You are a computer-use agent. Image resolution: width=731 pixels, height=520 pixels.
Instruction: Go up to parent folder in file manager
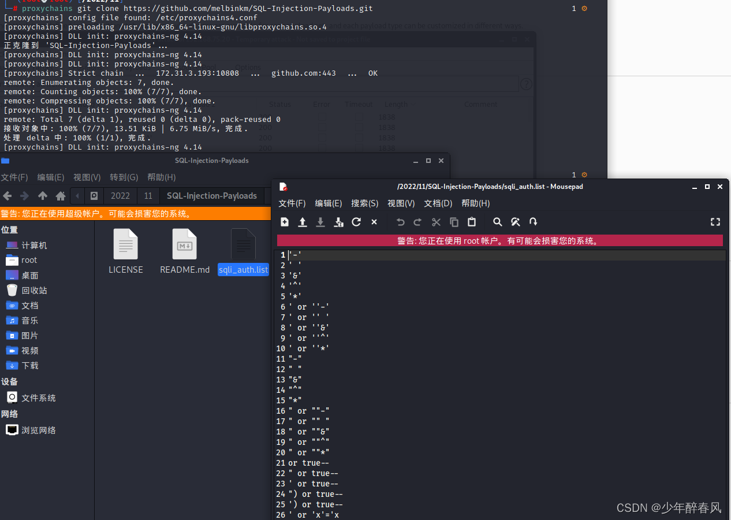(43, 196)
